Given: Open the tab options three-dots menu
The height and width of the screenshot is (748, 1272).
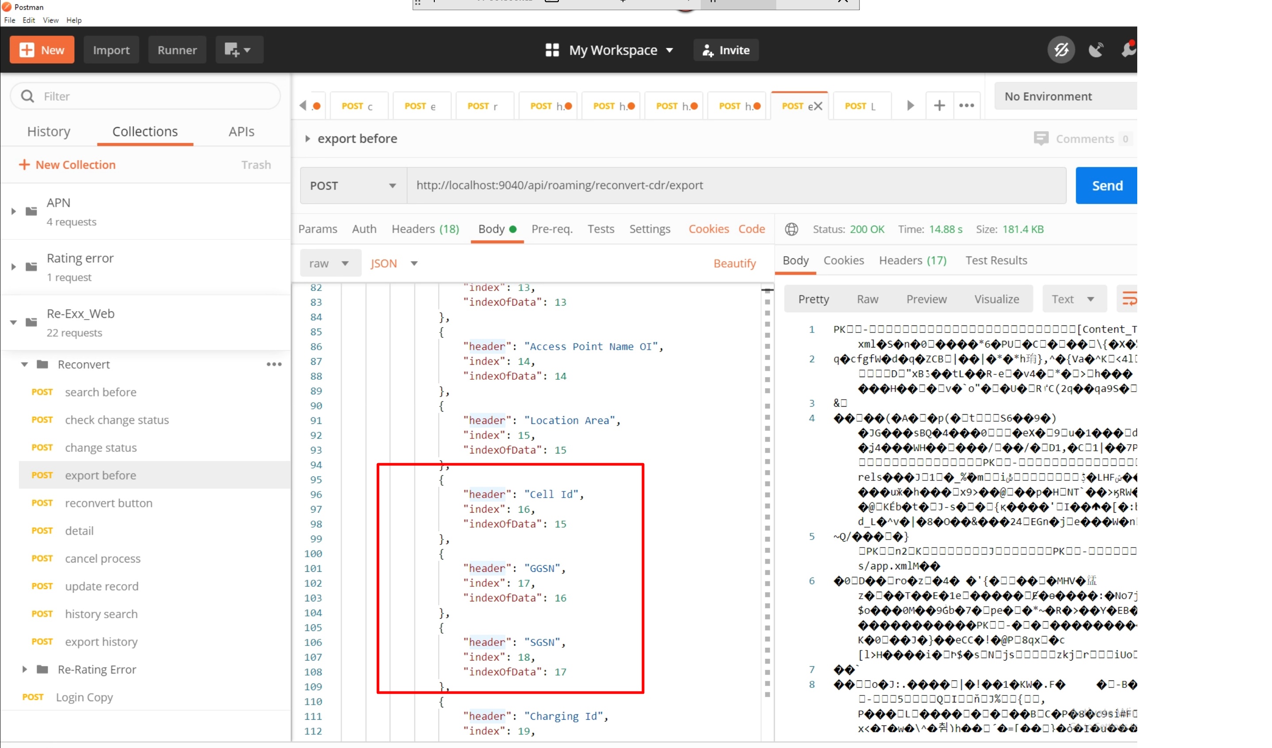Looking at the screenshot, I should (x=966, y=106).
